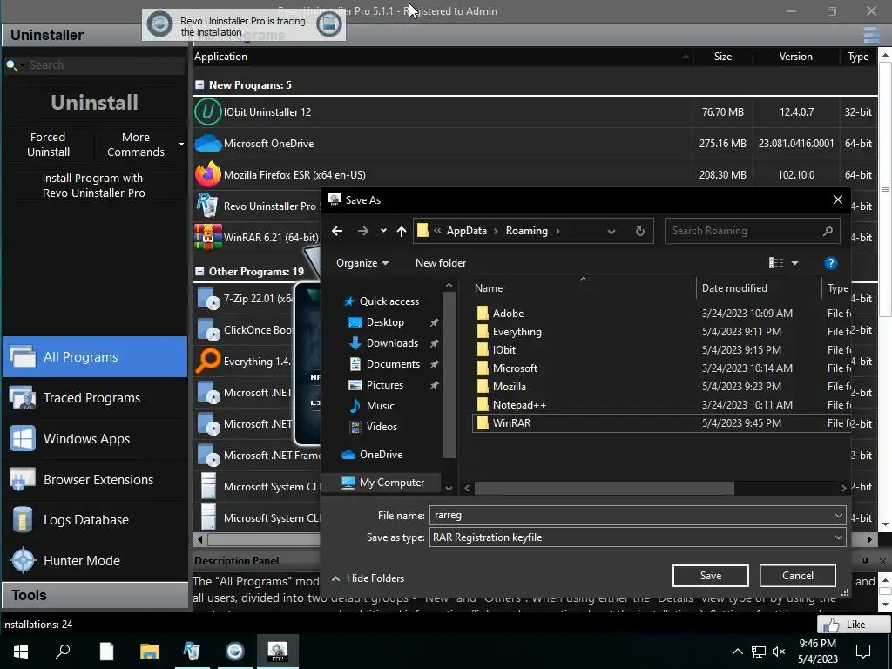Open Windows Apps section
This screenshot has width=892, height=669.
click(x=95, y=439)
